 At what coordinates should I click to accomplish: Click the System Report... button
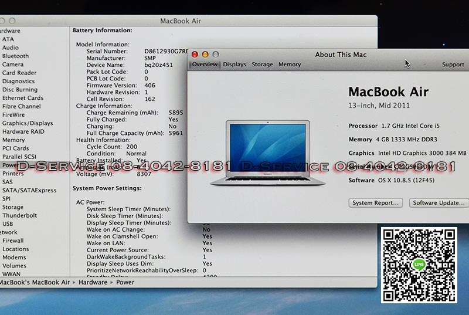pyautogui.click(x=375, y=202)
